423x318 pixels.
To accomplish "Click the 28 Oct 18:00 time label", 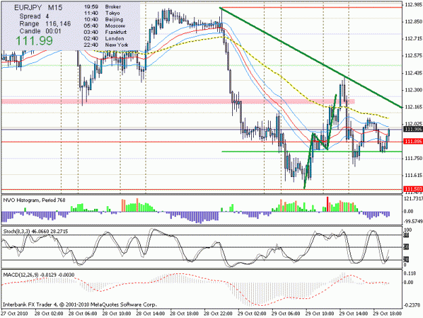I will point(184,314).
